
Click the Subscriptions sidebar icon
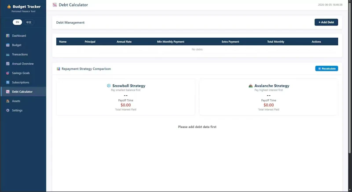[x=8, y=83]
